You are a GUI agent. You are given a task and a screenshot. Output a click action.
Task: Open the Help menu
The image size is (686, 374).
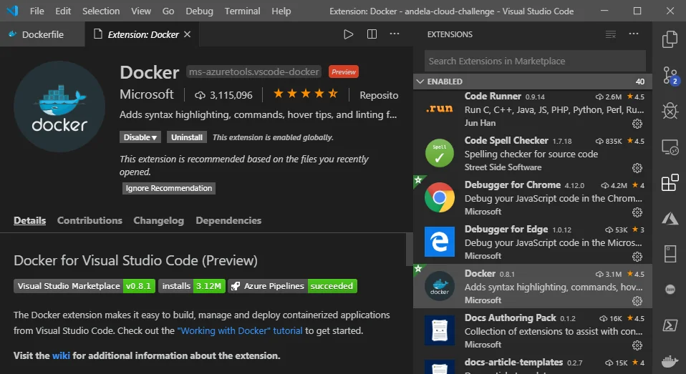[x=281, y=11]
